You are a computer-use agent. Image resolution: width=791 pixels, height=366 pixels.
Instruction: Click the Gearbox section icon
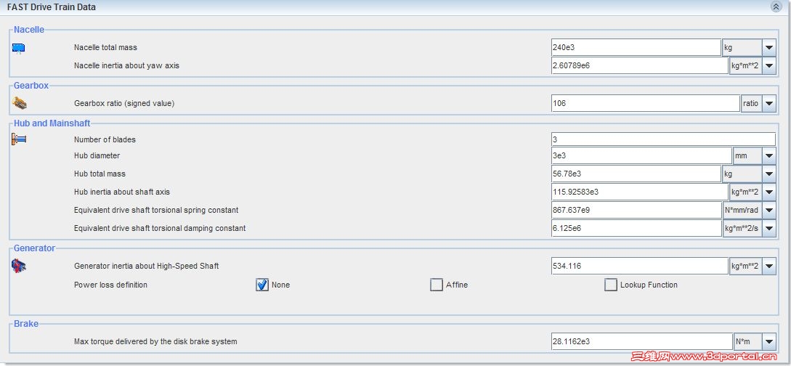tap(19, 103)
